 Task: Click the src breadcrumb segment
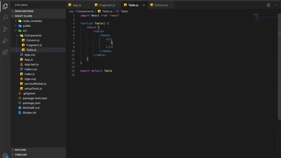coord(71,11)
